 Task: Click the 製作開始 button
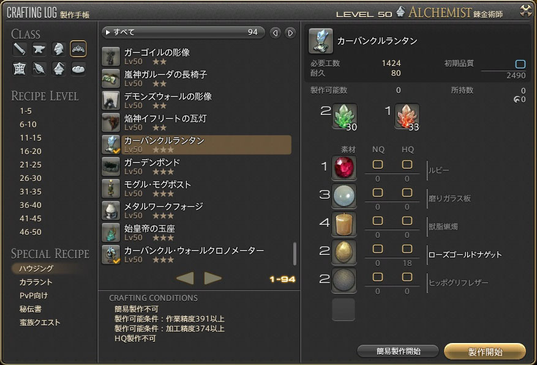(485, 352)
